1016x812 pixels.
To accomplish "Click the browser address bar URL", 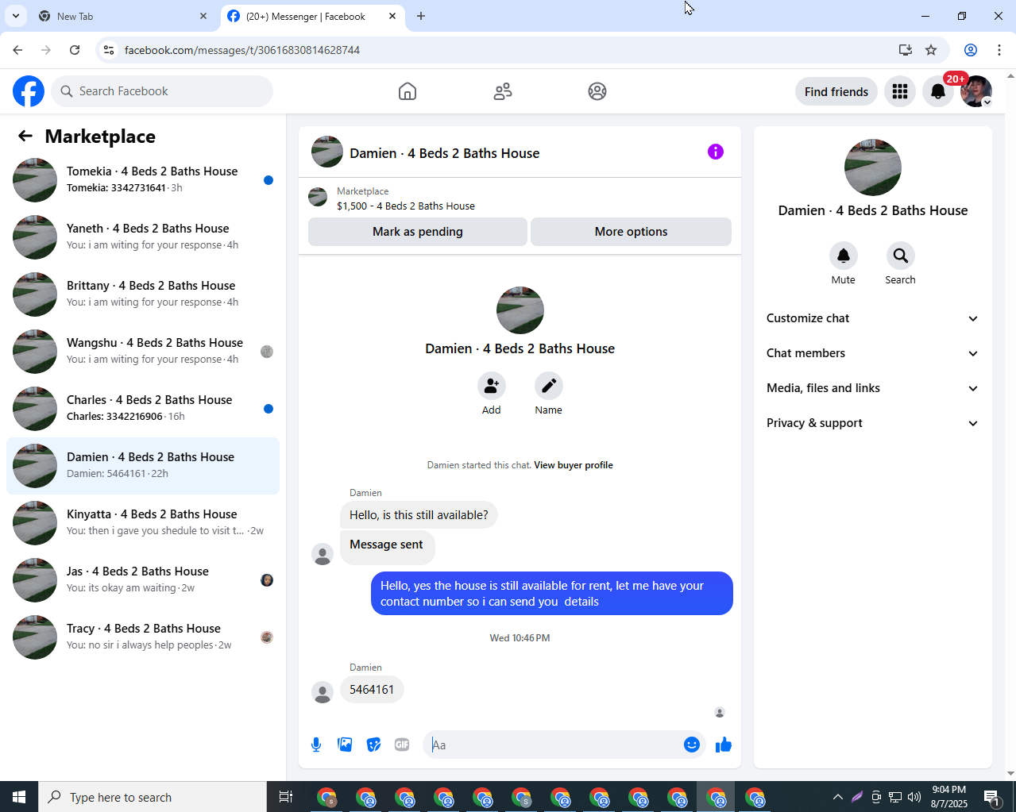I will click(x=242, y=50).
